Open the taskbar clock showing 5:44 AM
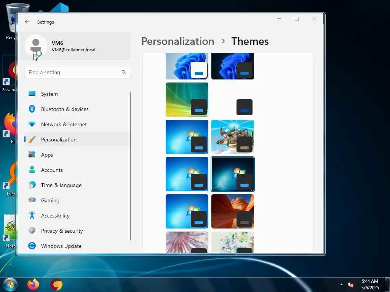The width and height of the screenshot is (390, 292). coord(370,284)
